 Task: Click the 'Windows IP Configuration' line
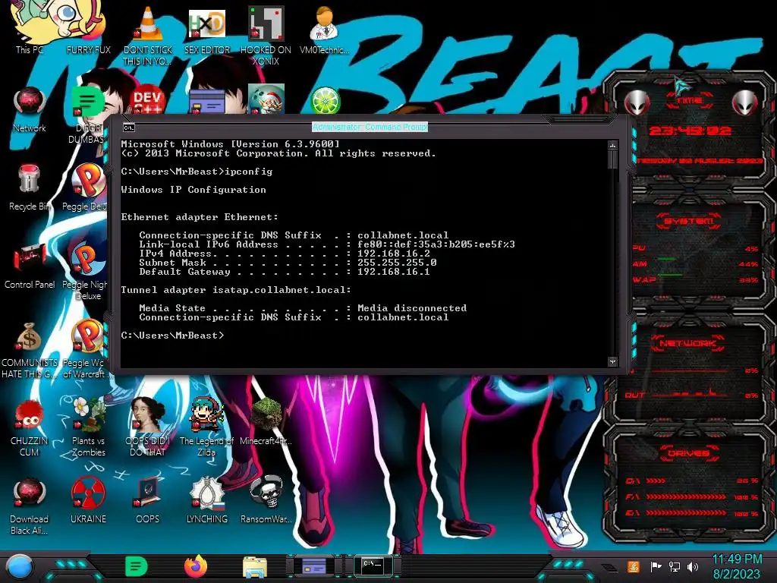click(193, 190)
